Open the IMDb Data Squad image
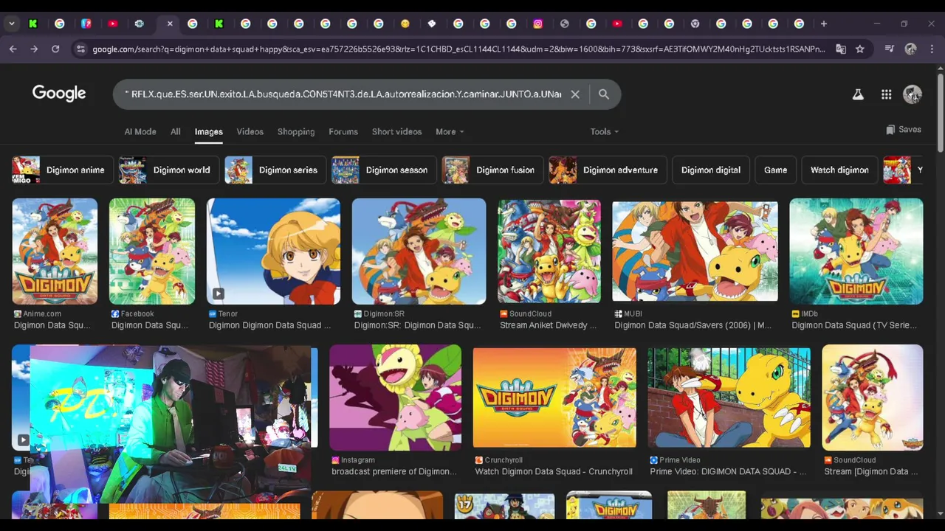The width and height of the screenshot is (945, 531). pyautogui.click(x=856, y=251)
